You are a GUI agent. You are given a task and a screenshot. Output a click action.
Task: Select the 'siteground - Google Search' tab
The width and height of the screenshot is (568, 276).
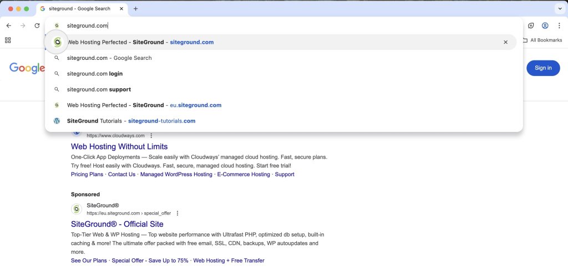point(82,9)
